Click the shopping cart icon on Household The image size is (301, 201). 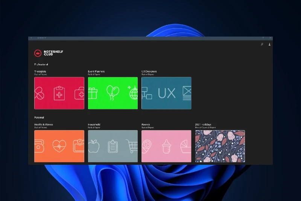tap(131, 146)
